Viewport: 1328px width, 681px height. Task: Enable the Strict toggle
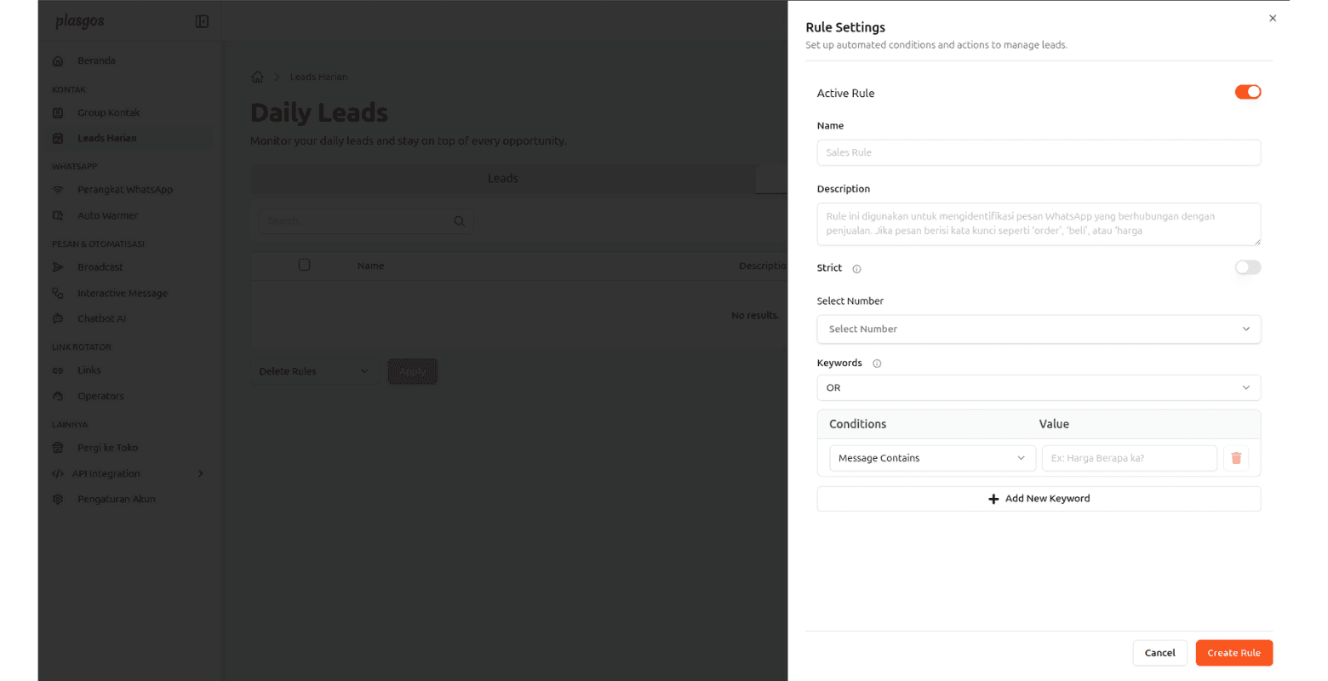[x=1247, y=267]
